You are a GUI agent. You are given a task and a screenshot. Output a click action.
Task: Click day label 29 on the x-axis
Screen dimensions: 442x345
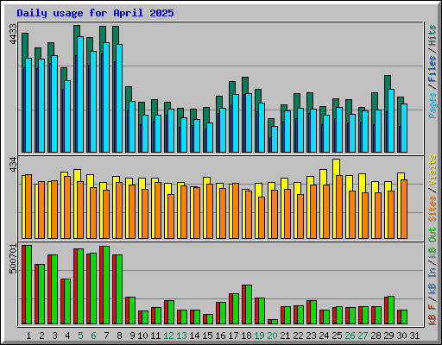click(388, 336)
